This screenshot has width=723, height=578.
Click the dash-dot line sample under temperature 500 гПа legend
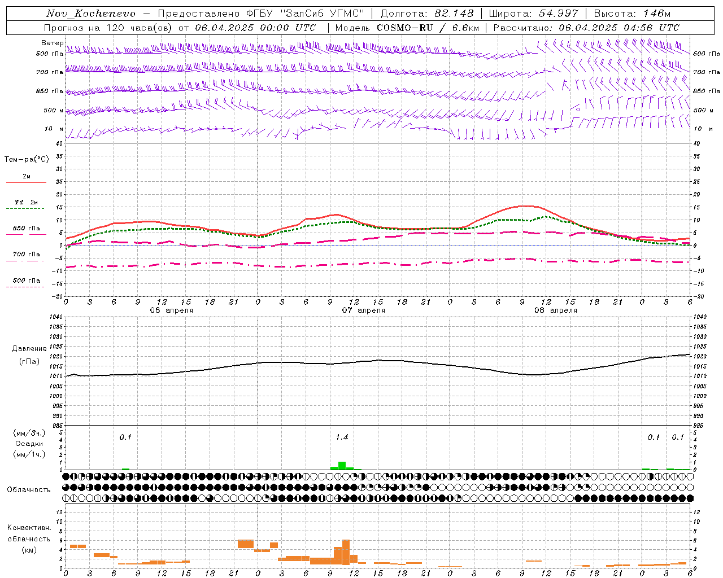tap(25, 287)
